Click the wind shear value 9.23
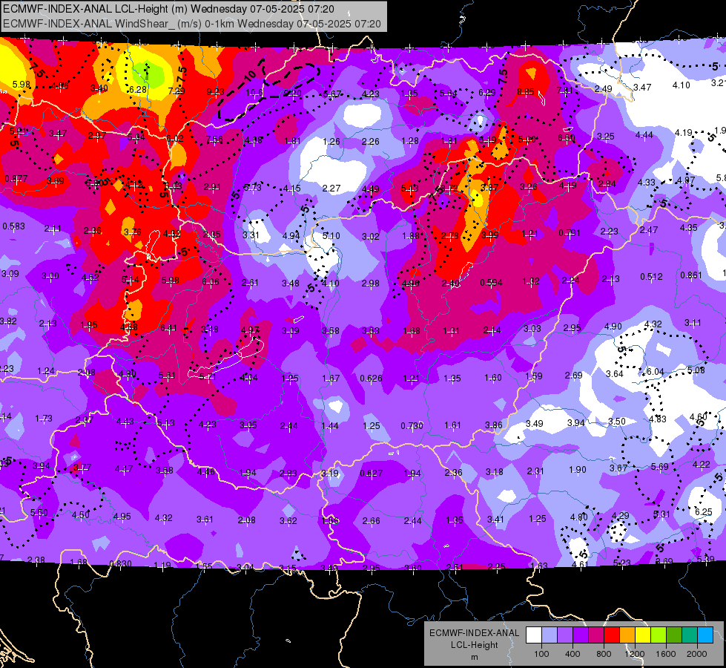The image size is (726, 668). (x=215, y=92)
